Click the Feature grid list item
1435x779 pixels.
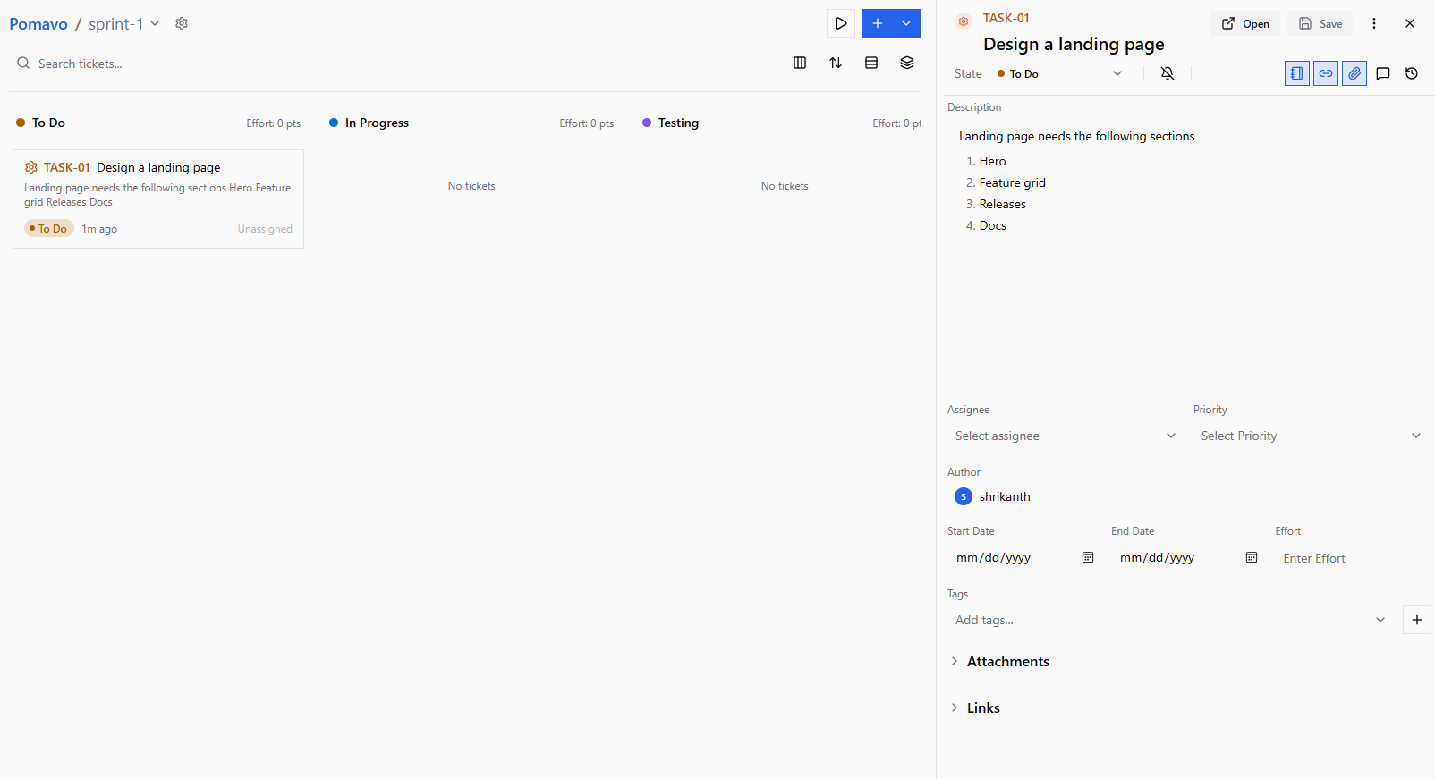(1012, 182)
